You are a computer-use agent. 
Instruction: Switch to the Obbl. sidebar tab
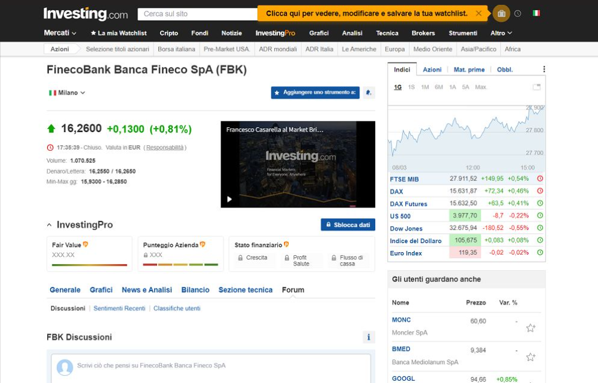click(504, 70)
